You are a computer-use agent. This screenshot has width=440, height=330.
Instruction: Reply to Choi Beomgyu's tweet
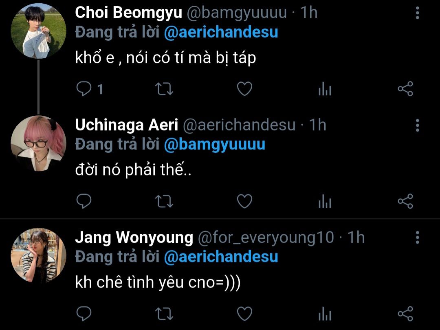(84, 89)
